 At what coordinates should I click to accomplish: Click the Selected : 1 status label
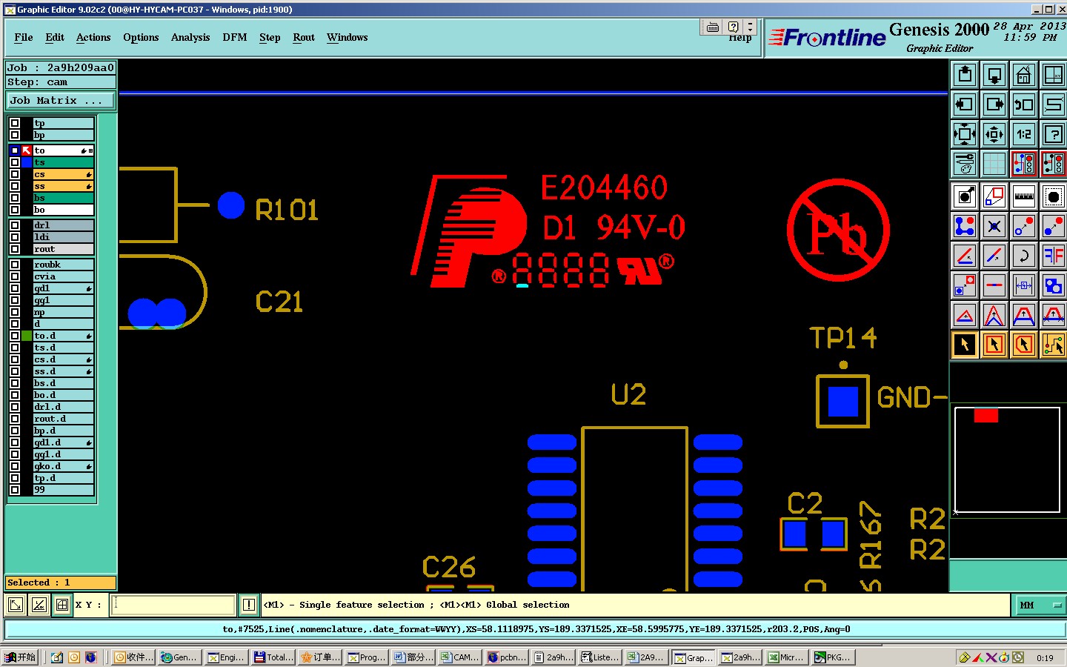coord(61,583)
